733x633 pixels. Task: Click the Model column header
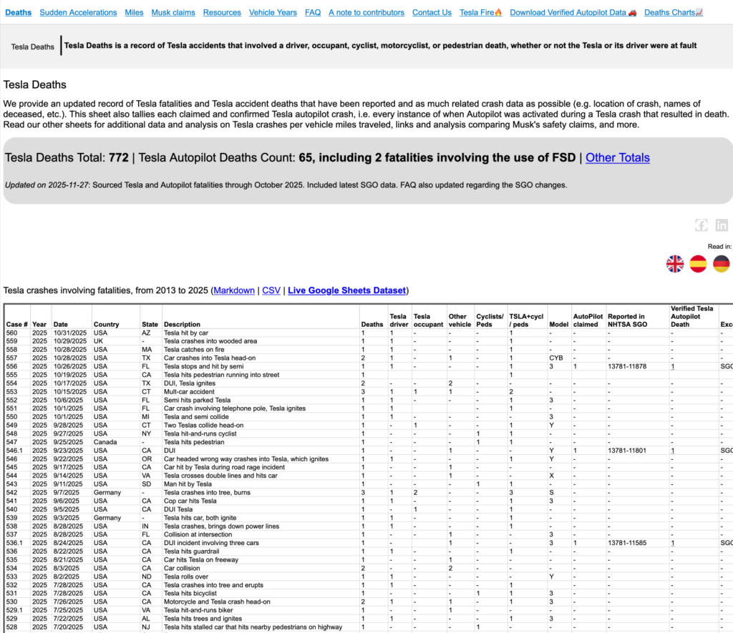pos(558,324)
